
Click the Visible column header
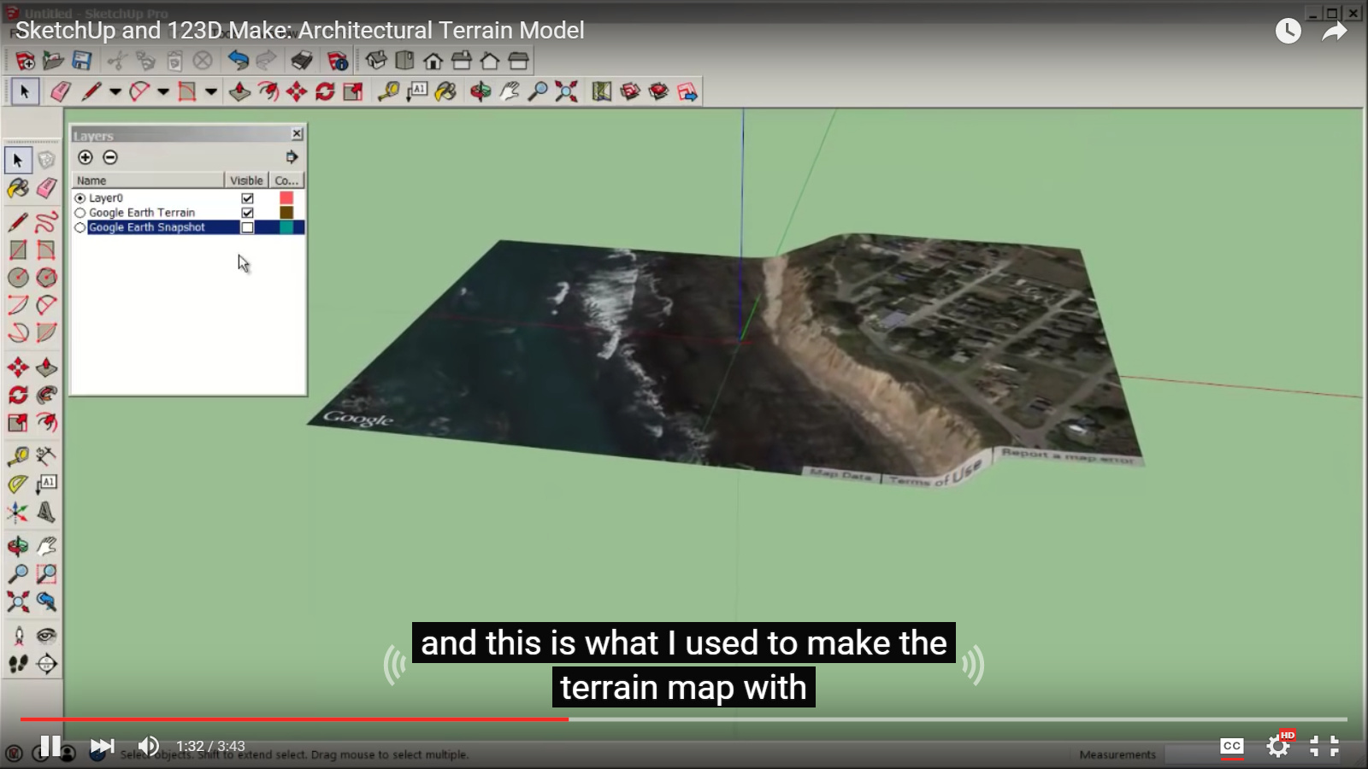click(x=246, y=180)
